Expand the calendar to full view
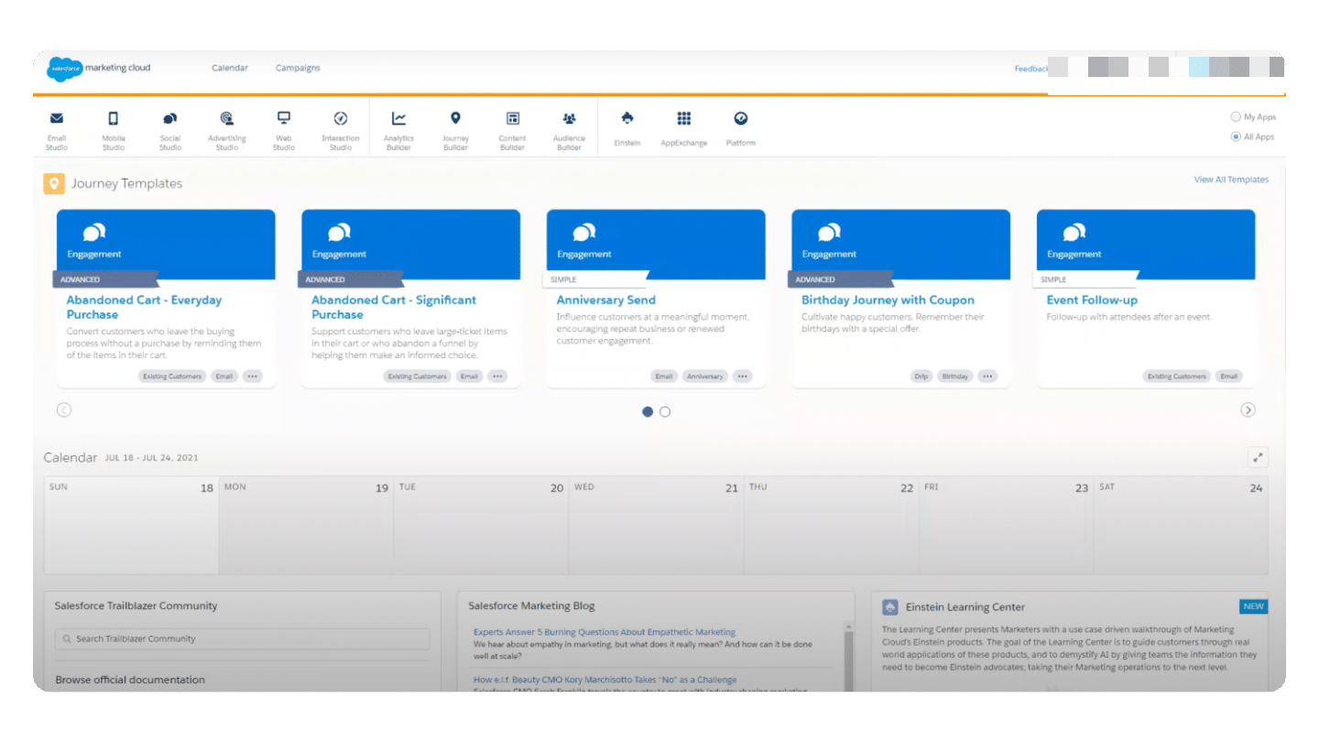 pyautogui.click(x=1258, y=457)
